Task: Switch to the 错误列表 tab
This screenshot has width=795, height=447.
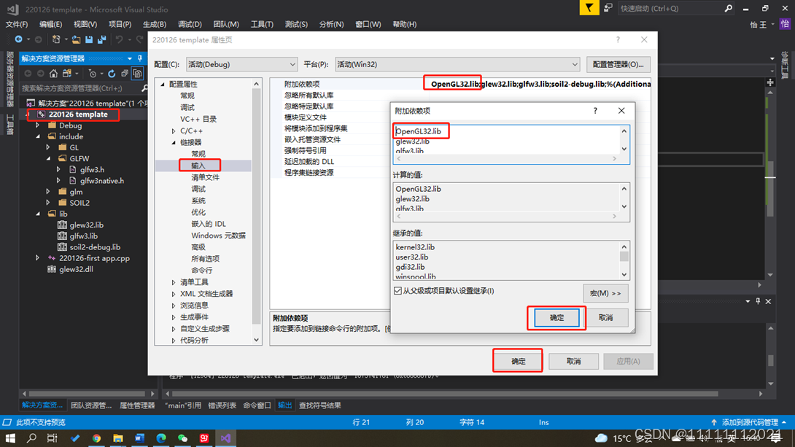Action: (x=222, y=405)
